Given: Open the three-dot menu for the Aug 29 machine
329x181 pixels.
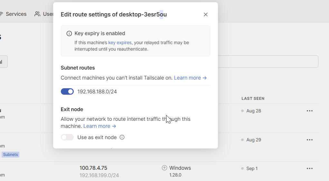Looking at the screenshot, I should click(309, 140).
